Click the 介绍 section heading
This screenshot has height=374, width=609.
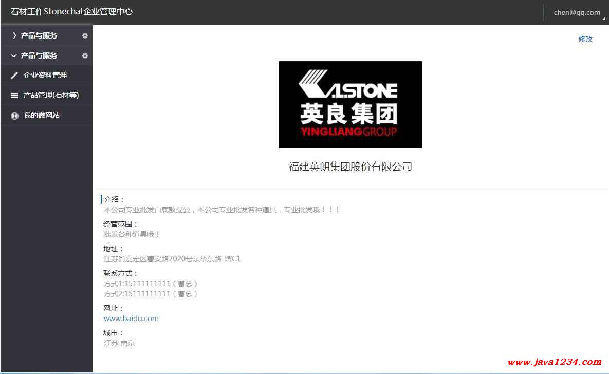[114, 199]
